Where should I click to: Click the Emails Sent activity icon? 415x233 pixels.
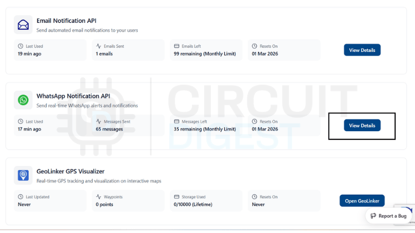(98, 46)
